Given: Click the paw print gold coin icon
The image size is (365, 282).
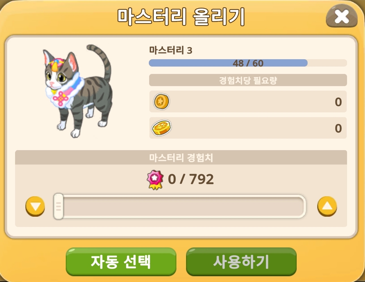Looking at the screenshot, I should tap(162, 128).
